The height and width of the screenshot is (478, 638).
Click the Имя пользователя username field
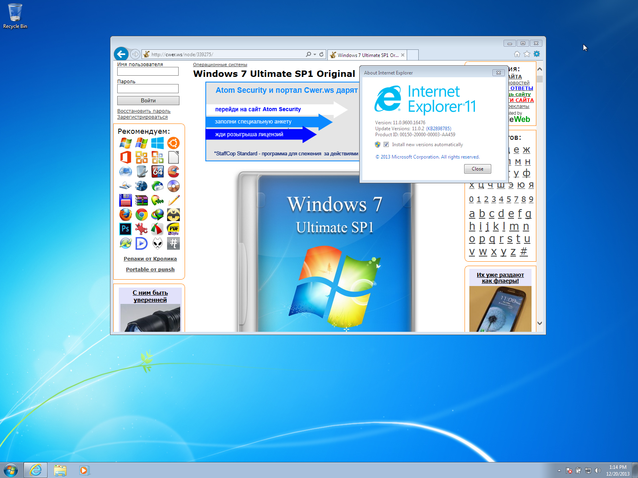click(148, 71)
